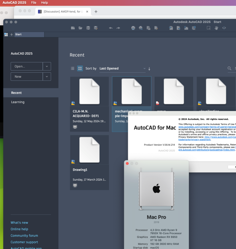Select the Orbit tool icon
236x249 pixels.
[224, 28]
